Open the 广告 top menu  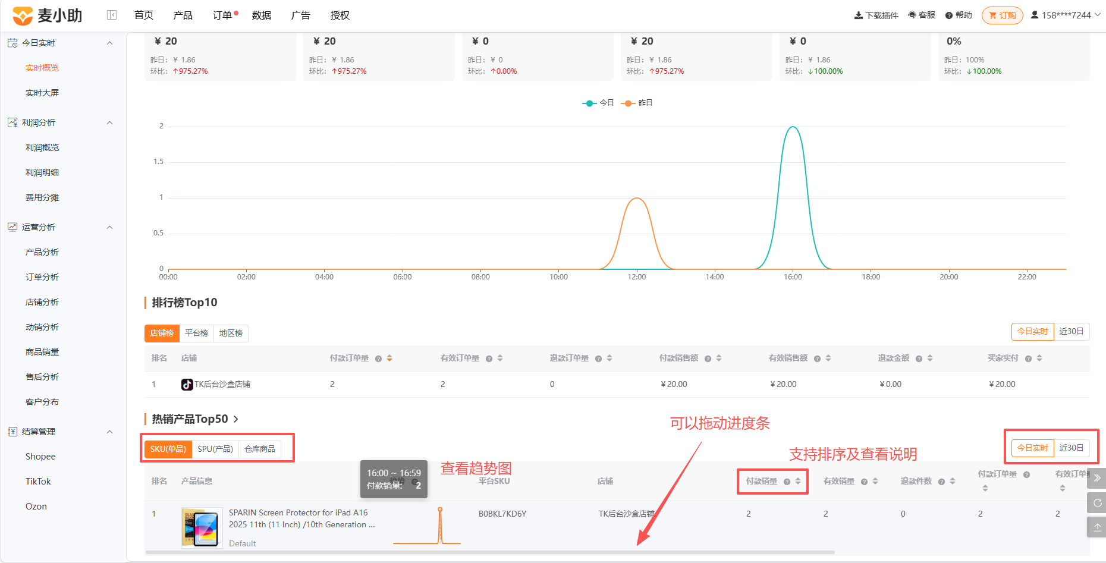(x=301, y=15)
